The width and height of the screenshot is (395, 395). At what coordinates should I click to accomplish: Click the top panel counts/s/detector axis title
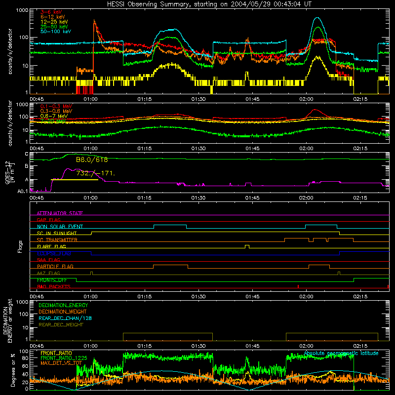(10, 51)
